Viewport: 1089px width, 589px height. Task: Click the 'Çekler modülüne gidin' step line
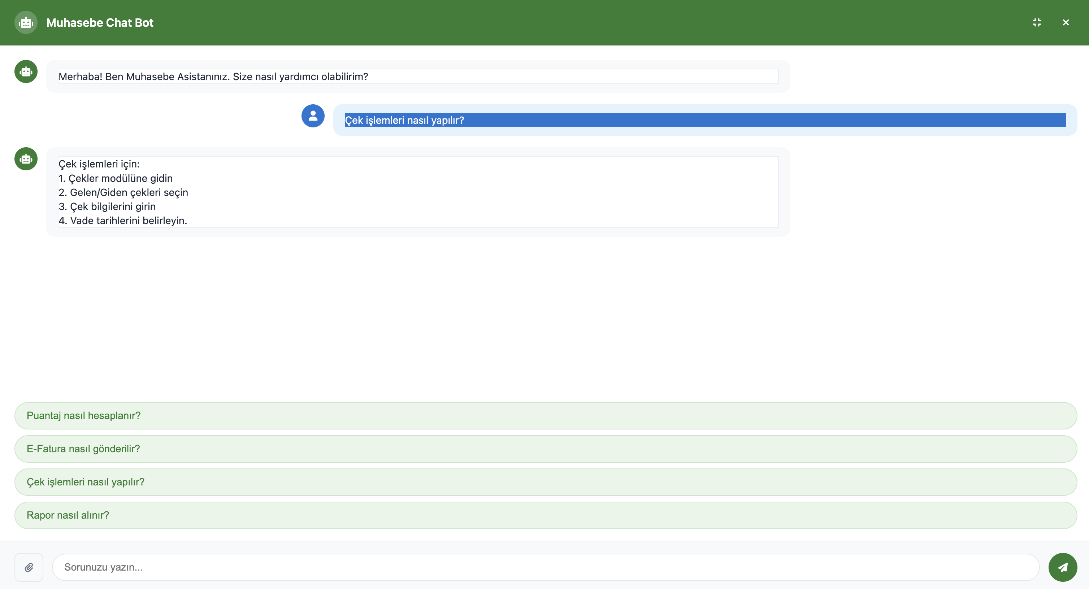pyautogui.click(x=116, y=178)
